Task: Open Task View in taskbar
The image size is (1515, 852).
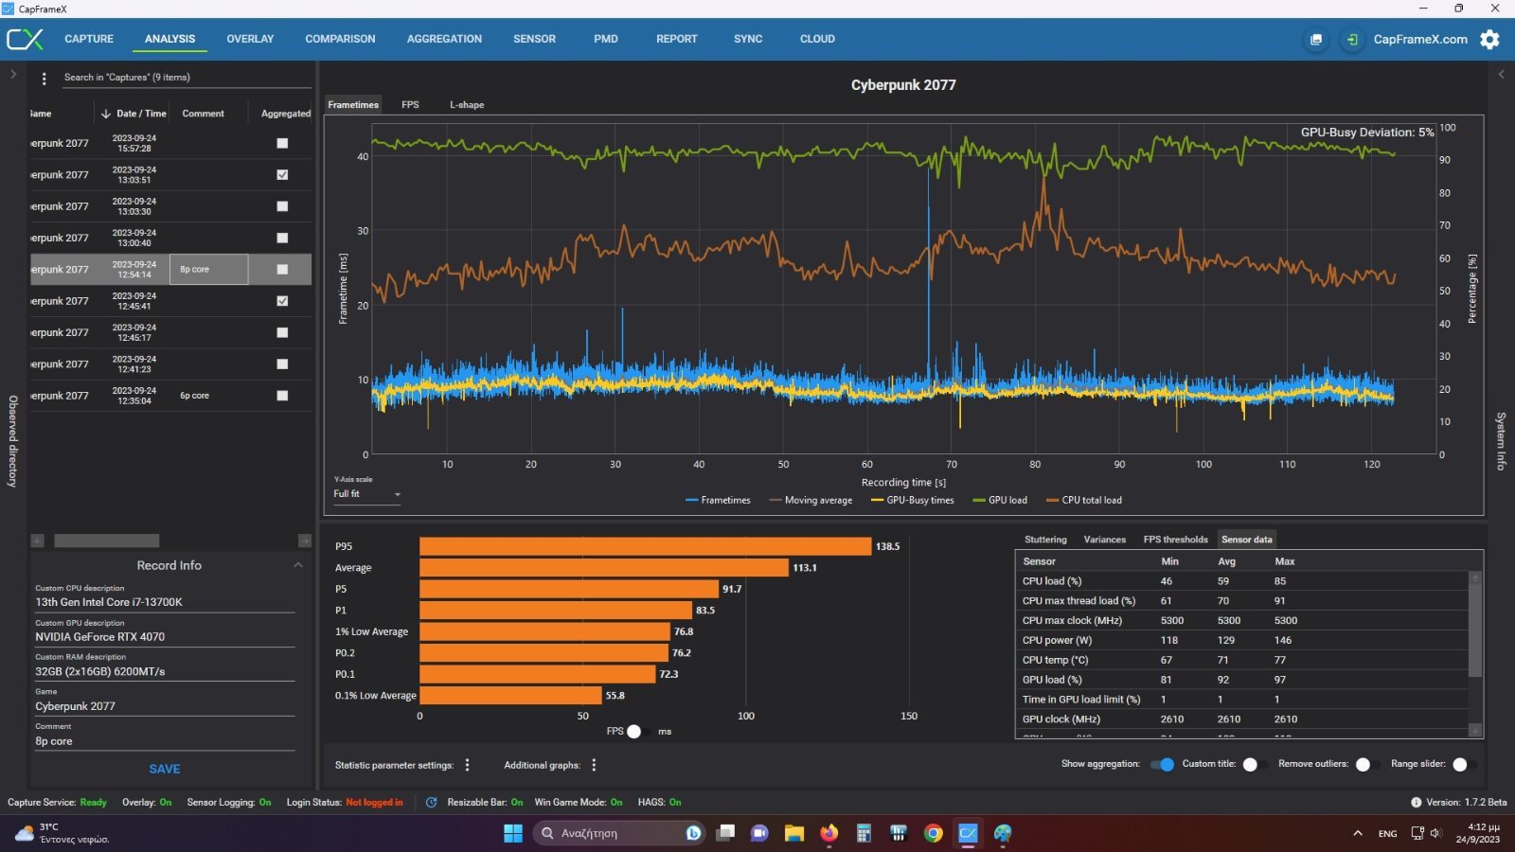Action: click(x=725, y=833)
